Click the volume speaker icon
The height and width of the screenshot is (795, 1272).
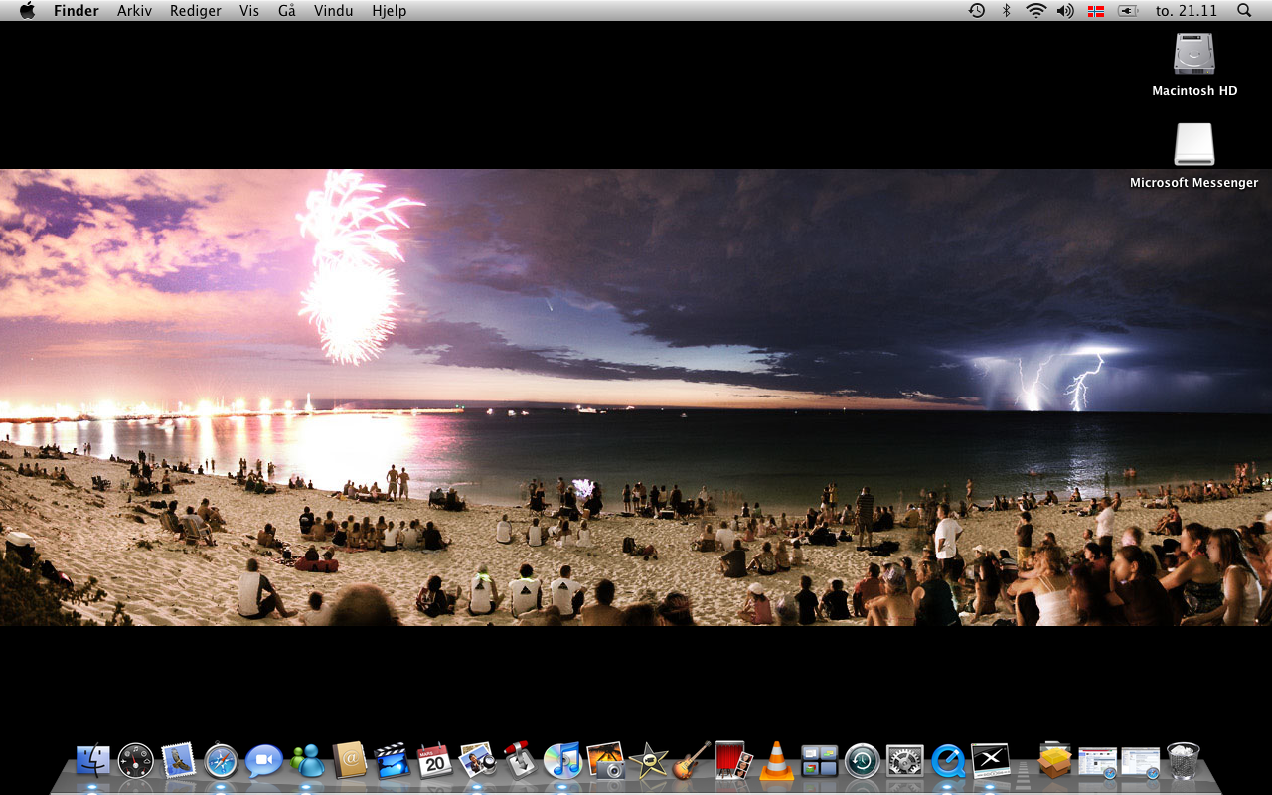click(1065, 10)
